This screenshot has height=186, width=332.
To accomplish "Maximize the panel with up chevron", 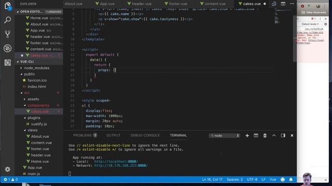I will (274, 135).
